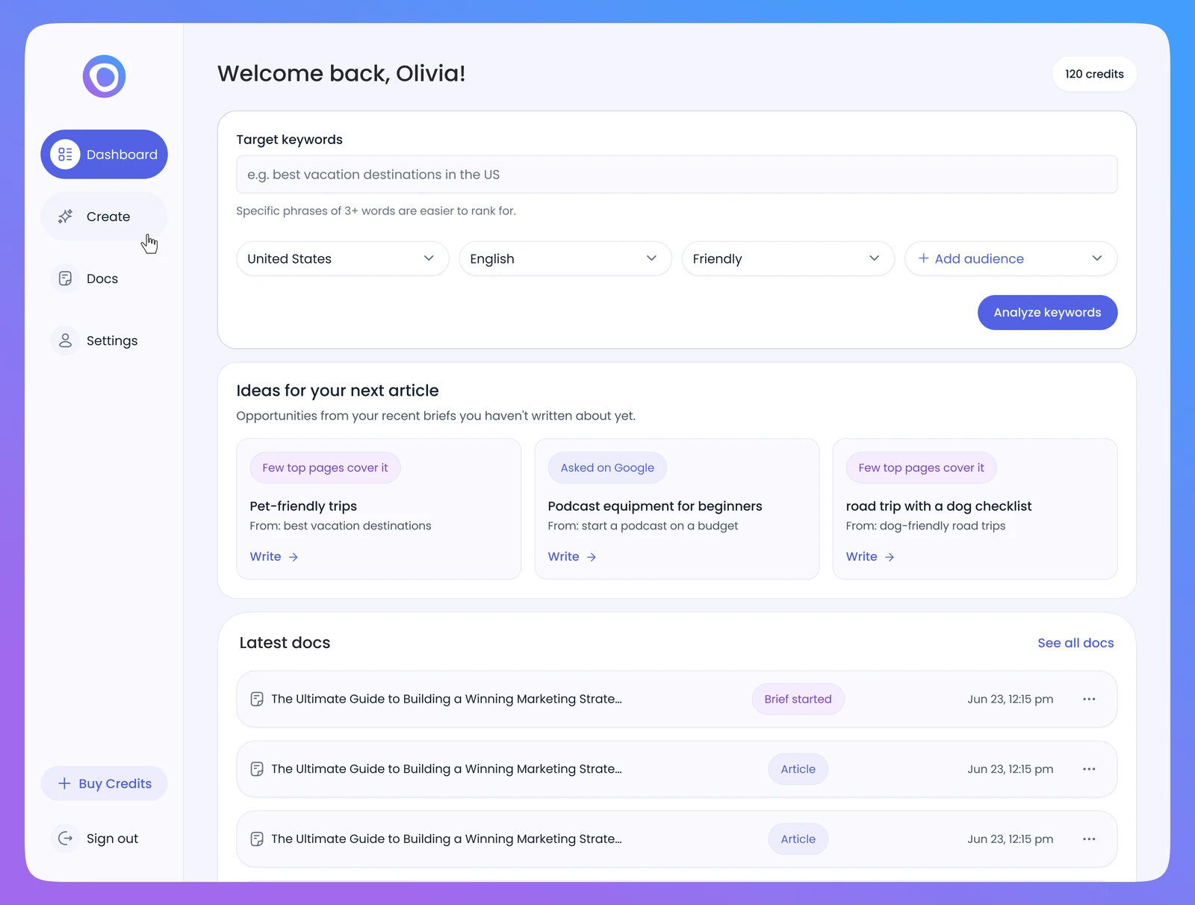
Task: Click the Jun 23 date in the Brief started row
Action: (1011, 699)
